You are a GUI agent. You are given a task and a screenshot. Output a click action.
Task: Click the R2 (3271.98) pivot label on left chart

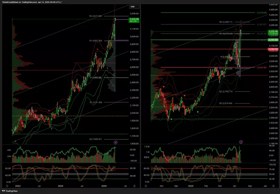click(x=95, y=16)
